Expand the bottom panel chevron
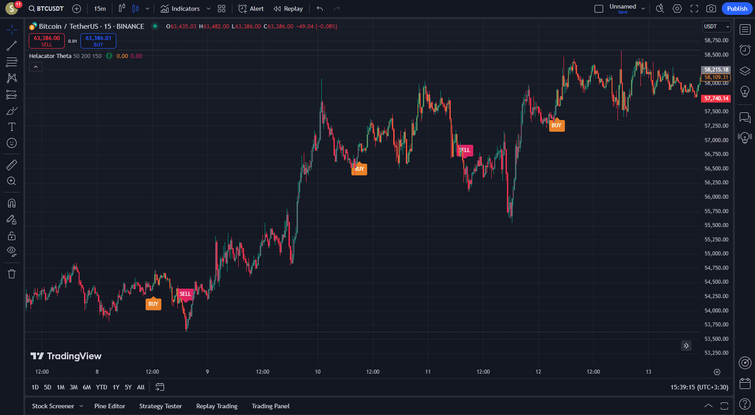 pos(708,406)
